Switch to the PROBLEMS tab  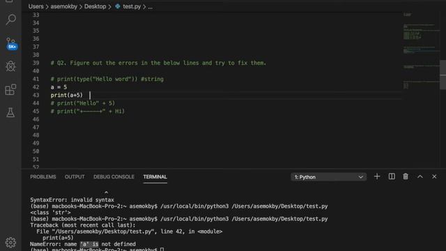43,177
